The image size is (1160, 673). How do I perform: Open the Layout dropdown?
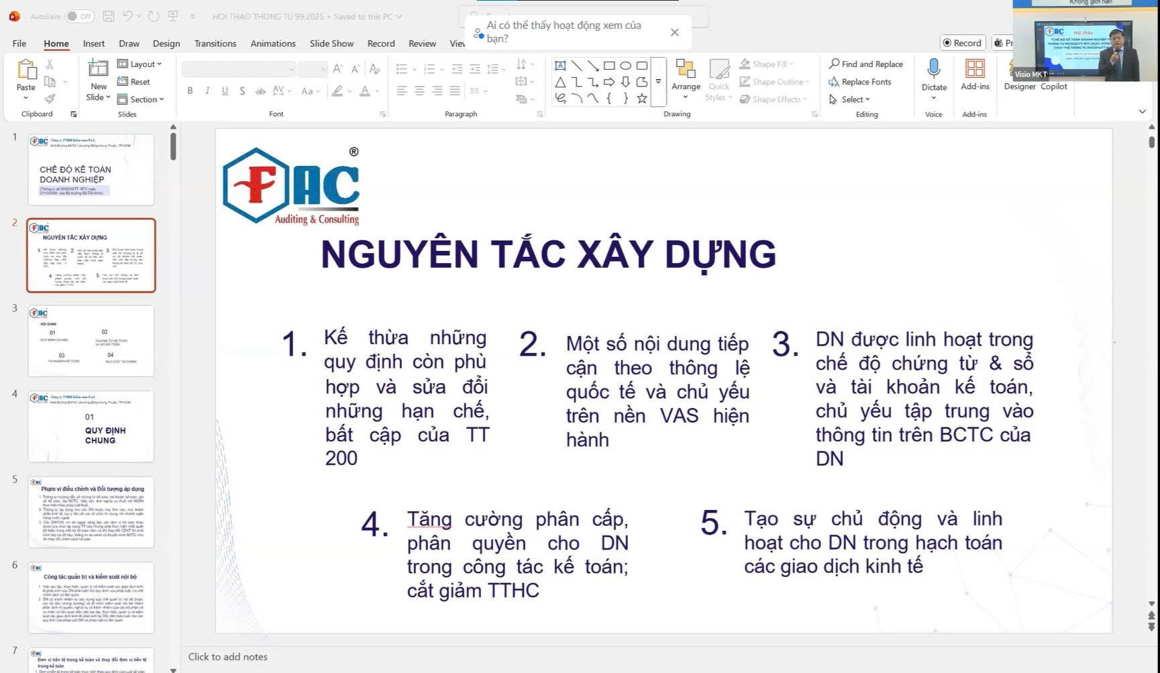point(140,64)
